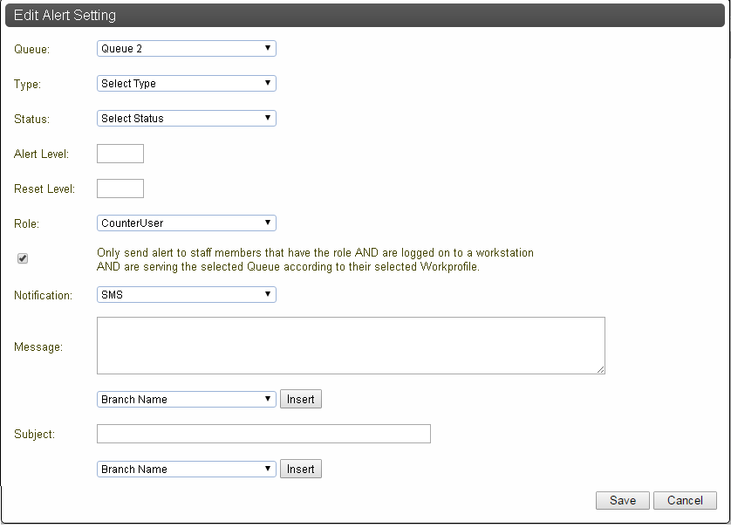The image size is (731, 528).
Task: Click the Alert Level input box
Action: [x=120, y=154]
